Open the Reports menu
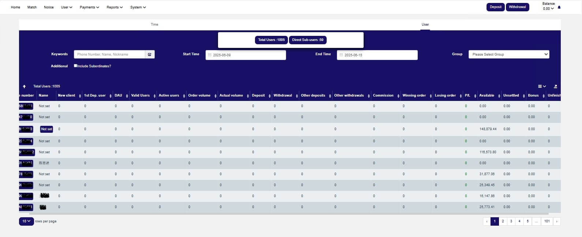 coord(114,7)
